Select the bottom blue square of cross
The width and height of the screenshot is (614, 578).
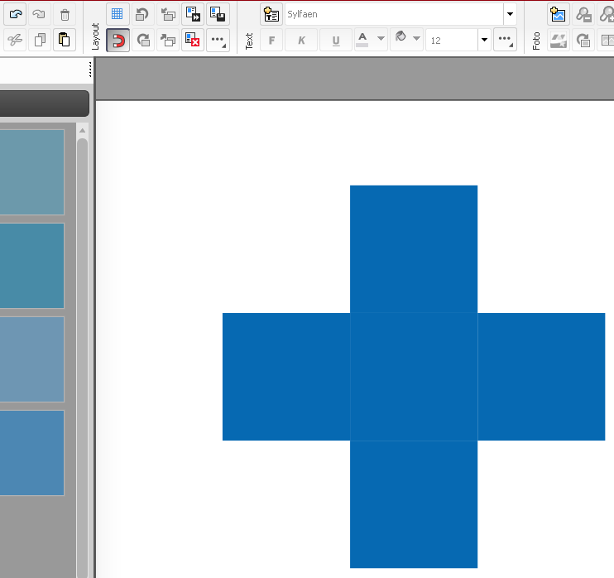[414, 504]
